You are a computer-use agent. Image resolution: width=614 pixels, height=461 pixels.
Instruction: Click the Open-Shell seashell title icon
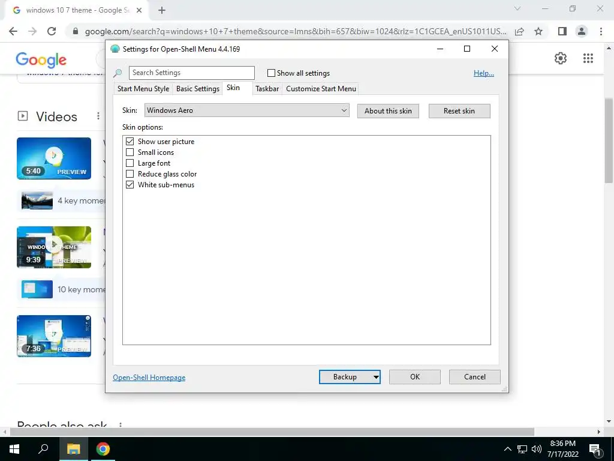115,49
